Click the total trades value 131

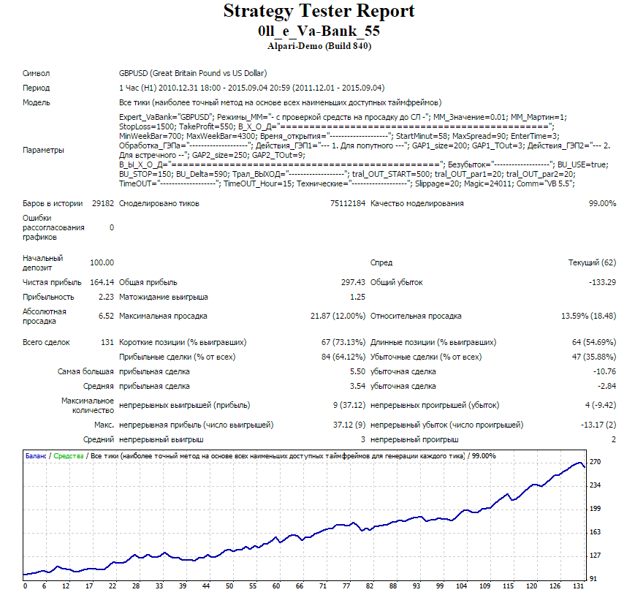coord(107,342)
